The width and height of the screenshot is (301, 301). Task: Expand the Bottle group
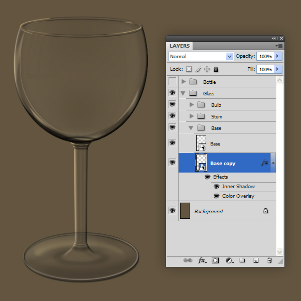point(184,82)
